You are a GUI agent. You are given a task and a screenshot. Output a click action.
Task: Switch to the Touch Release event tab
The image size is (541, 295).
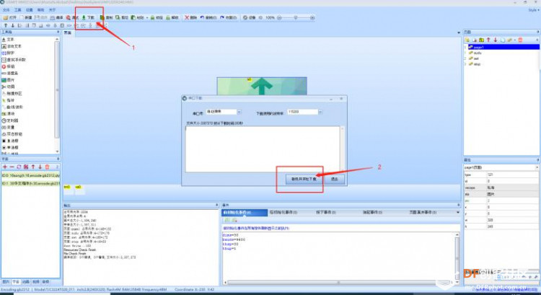(373, 213)
